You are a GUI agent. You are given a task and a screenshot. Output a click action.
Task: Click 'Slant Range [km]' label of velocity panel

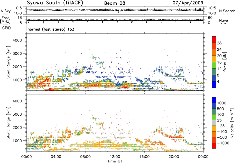coord(8,123)
